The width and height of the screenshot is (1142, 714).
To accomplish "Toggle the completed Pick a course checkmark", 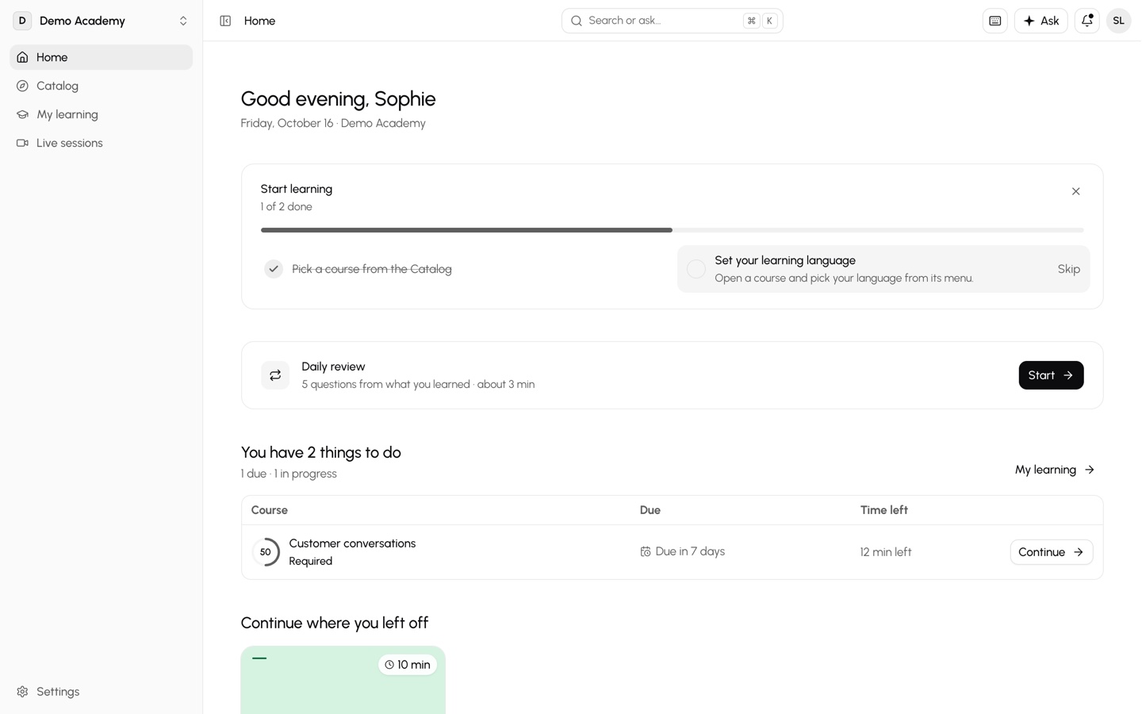I will point(274,269).
